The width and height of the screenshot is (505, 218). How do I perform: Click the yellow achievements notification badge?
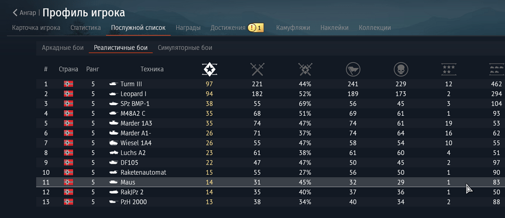click(x=256, y=28)
